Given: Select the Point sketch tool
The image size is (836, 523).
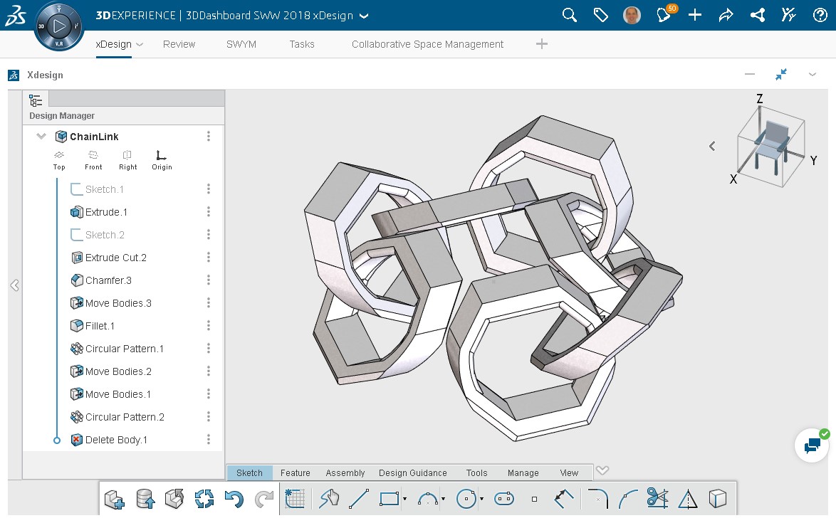Looking at the screenshot, I should coord(534,499).
